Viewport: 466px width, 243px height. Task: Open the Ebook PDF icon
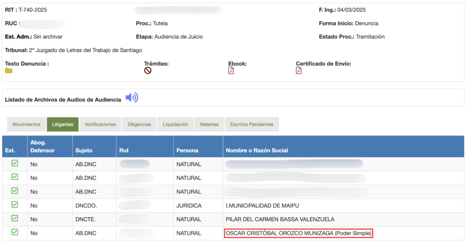(x=231, y=71)
